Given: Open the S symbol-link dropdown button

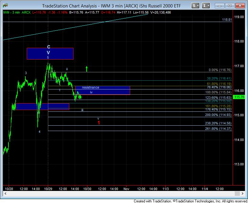Looking at the screenshot, I should (195, 6).
